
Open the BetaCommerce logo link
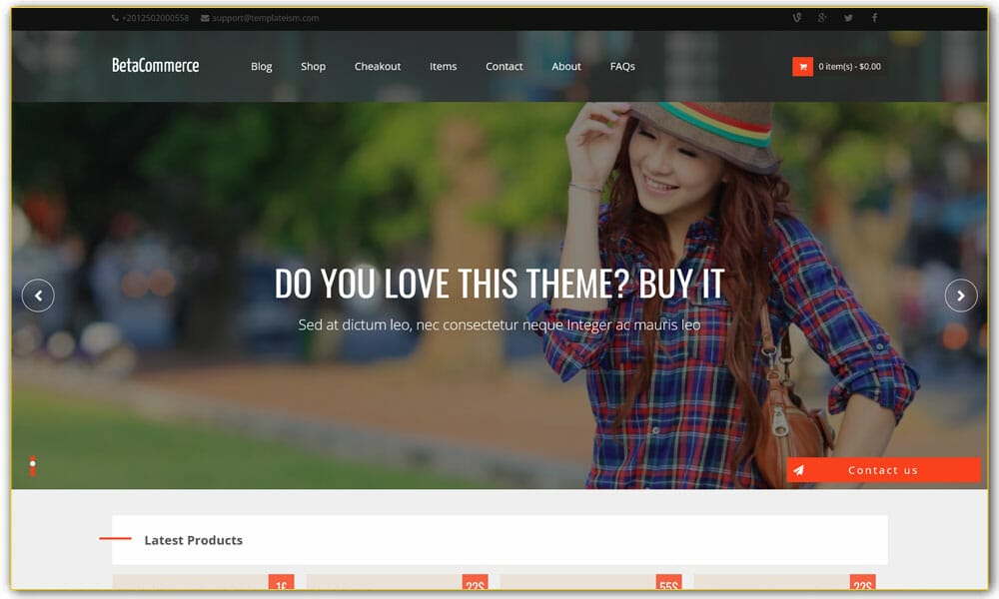point(154,66)
